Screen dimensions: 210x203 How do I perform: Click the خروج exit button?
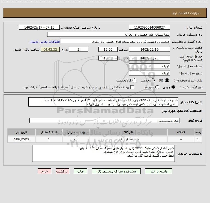click(x=44, y=171)
